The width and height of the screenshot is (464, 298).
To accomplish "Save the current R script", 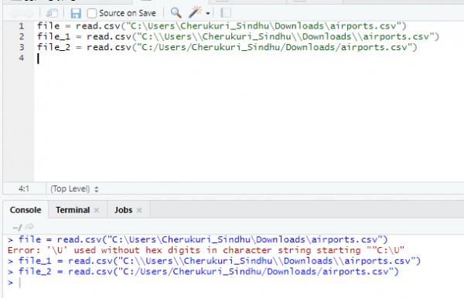I will pos(76,13).
